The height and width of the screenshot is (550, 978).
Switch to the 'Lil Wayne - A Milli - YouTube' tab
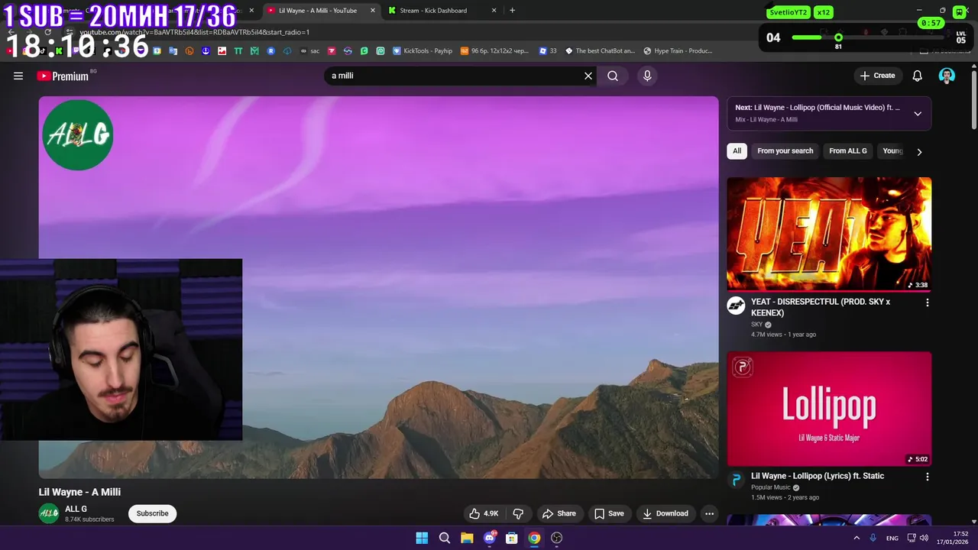point(317,11)
